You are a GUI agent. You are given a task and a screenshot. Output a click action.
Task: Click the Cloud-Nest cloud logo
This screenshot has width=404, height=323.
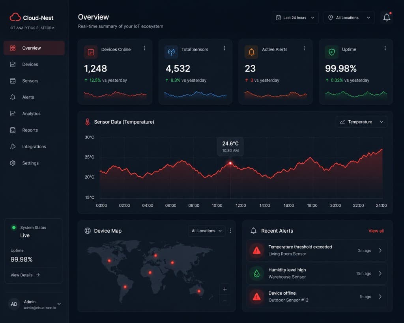point(15,17)
